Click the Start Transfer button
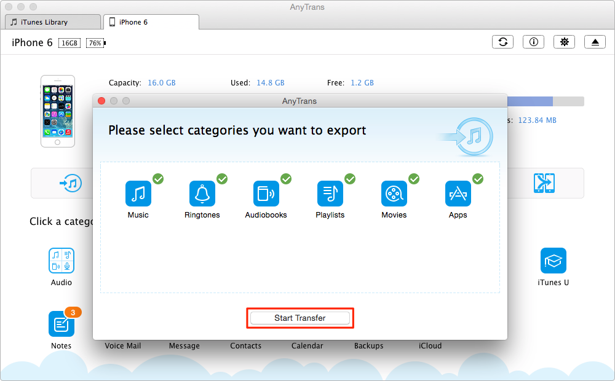615x381 pixels. tap(300, 318)
